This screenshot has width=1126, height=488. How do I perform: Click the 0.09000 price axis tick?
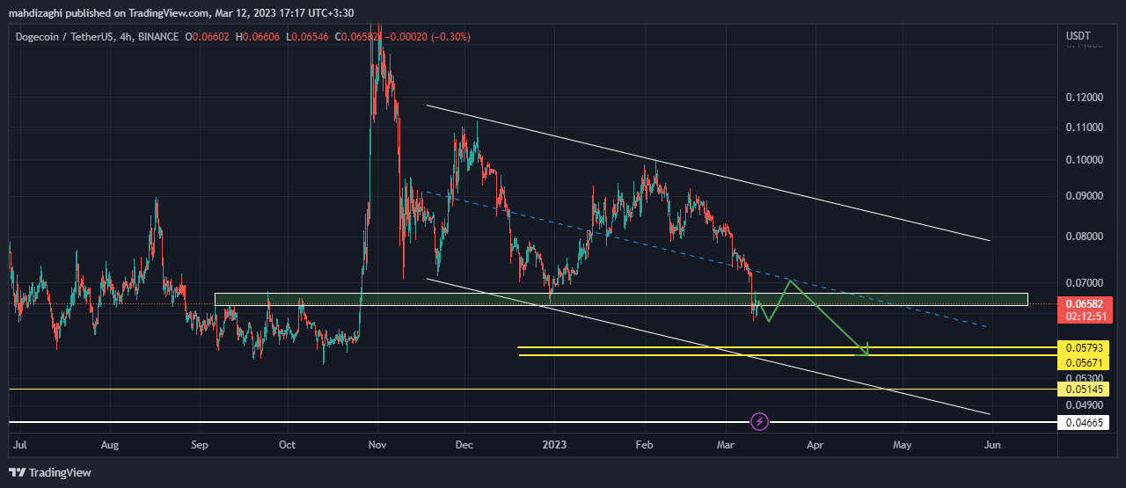tap(1083, 196)
